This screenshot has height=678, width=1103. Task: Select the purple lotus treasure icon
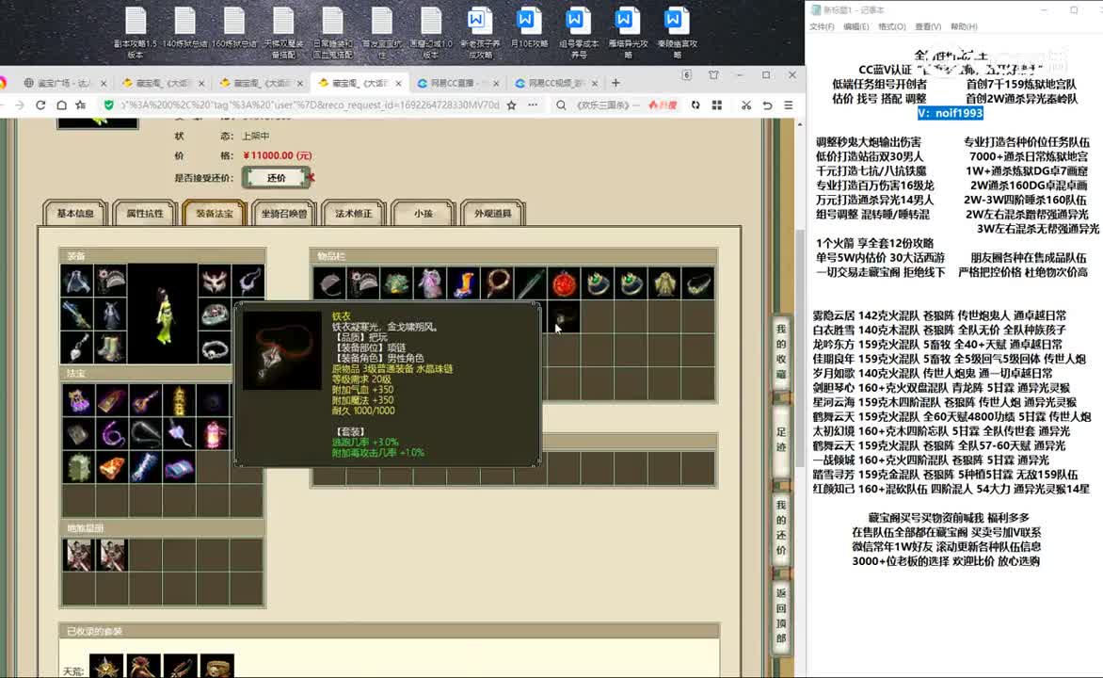click(x=78, y=400)
